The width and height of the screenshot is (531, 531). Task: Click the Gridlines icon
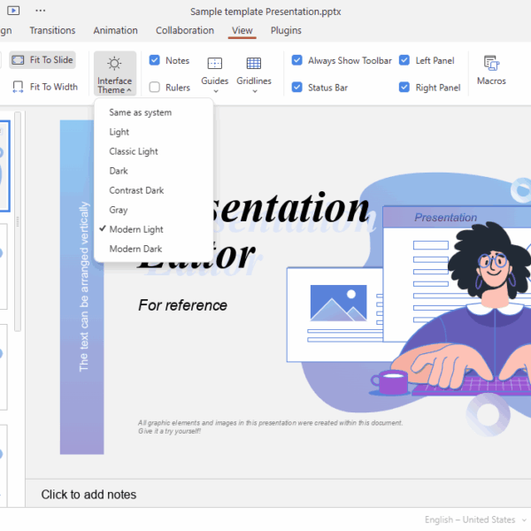click(x=254, y=64)
